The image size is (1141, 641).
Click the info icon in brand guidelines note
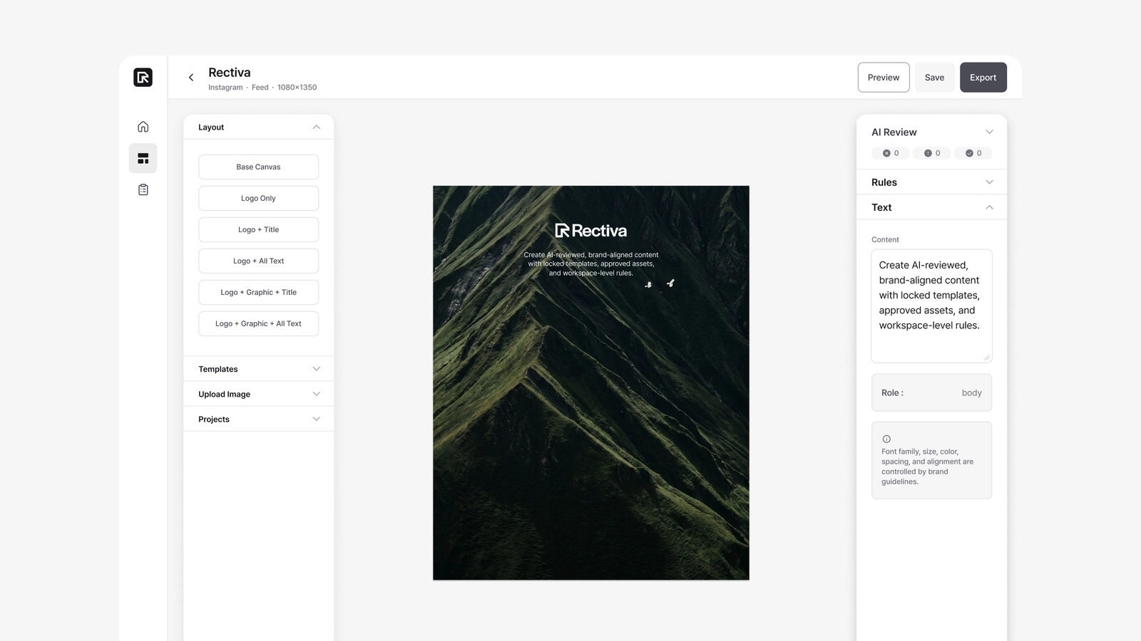coord(886,439)
